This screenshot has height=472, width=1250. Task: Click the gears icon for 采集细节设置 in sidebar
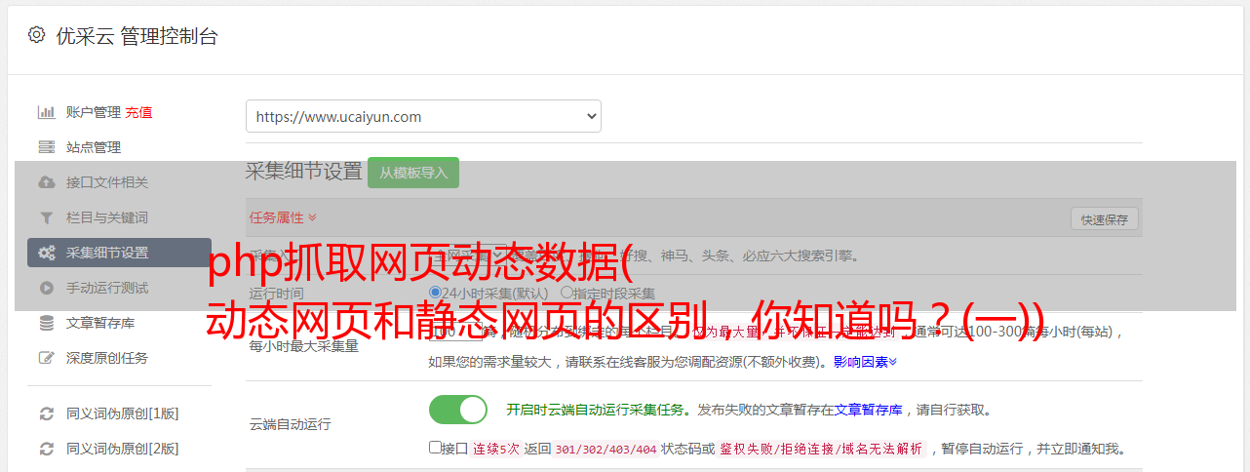[x=46, y=253]
